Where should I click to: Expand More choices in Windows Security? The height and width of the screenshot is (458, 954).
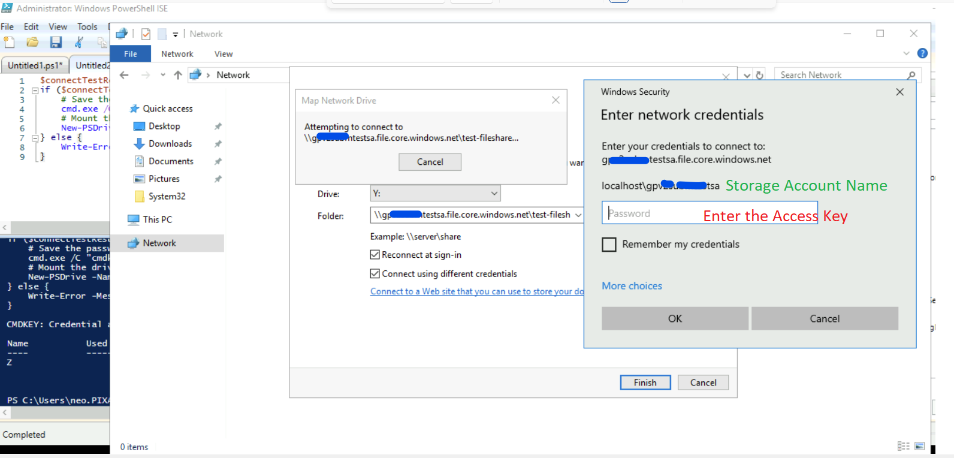pyautogui.click(x=632, y=286)
